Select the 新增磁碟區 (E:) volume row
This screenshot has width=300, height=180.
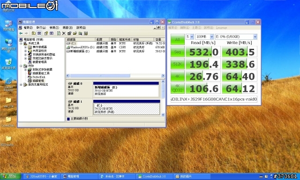115,51
